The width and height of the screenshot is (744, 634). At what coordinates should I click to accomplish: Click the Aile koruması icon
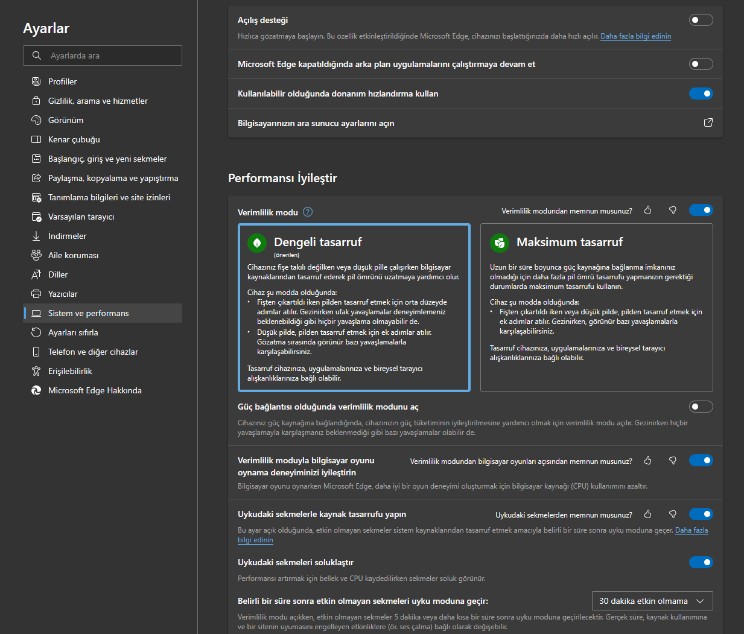tap(36, 255)
